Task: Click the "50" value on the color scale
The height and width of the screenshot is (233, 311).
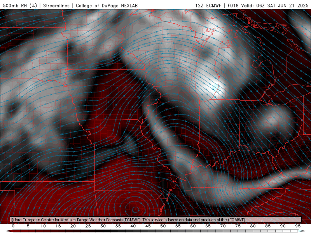Action: (x=163, y=226)
